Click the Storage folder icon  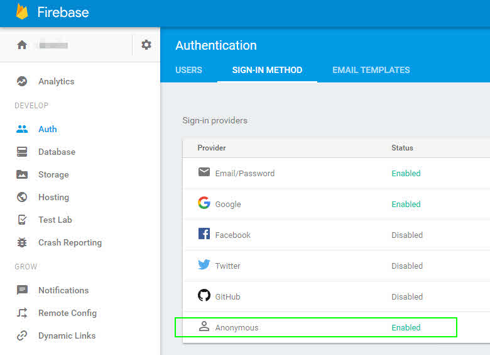click(22, 174)
